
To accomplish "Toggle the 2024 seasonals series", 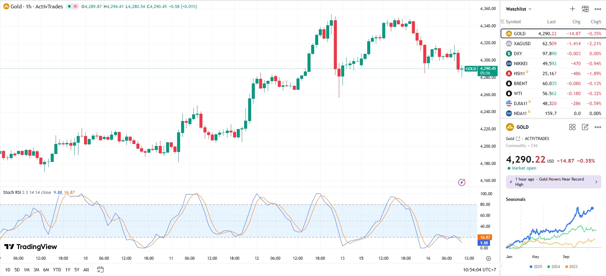I will (553, 267).
